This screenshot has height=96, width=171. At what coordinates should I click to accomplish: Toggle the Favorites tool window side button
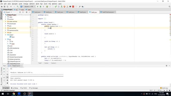(x=1, y=81)
